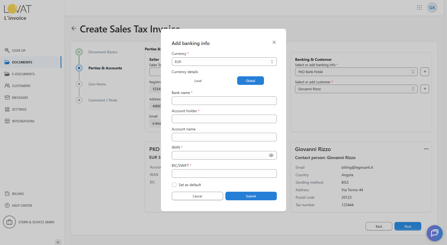This screenshot has width=447, height=245.
Task: Collapse the sidebar with arrow icon
Action: pos(58,242)
